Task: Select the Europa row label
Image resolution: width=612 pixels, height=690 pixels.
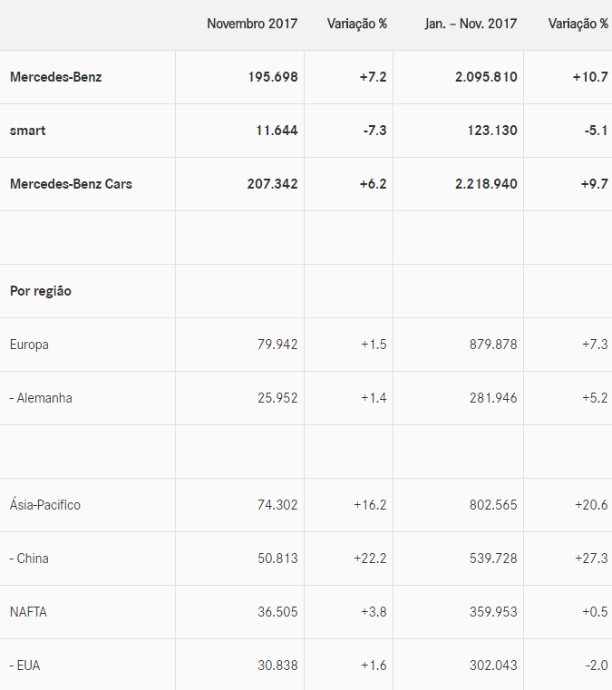Action: coord(29,345)
